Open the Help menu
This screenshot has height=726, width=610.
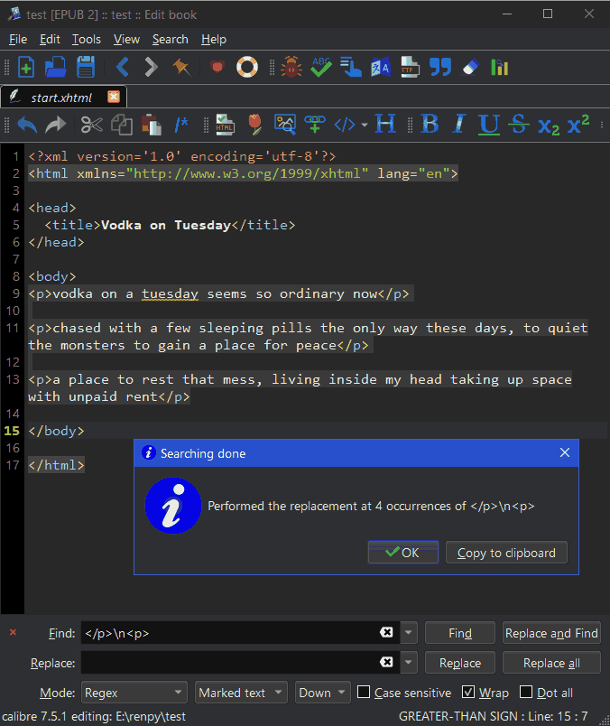214,40
